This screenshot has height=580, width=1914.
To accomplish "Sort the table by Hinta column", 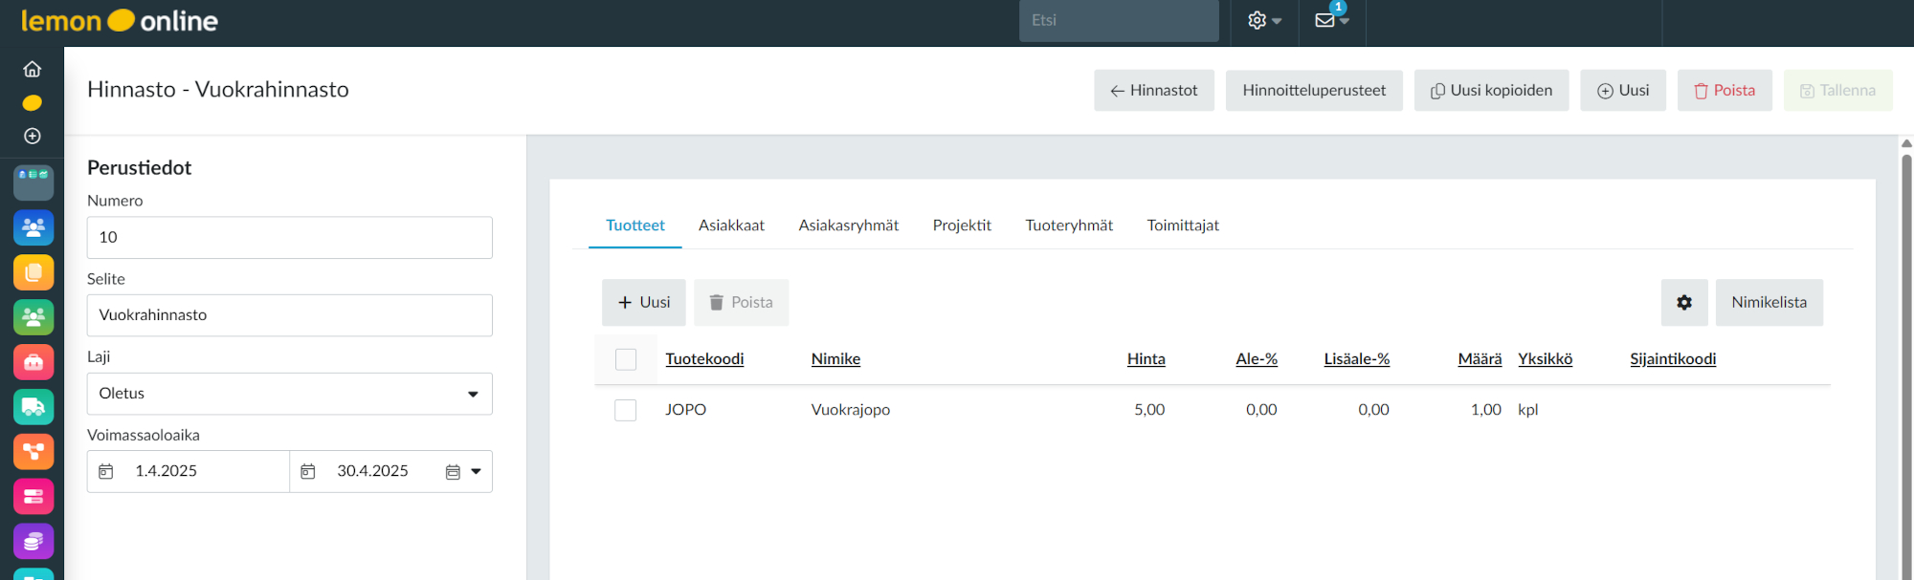I will [1146, 359].
